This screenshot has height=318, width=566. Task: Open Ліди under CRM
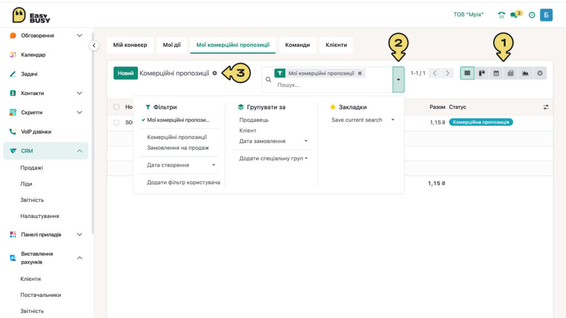(26, 184)
